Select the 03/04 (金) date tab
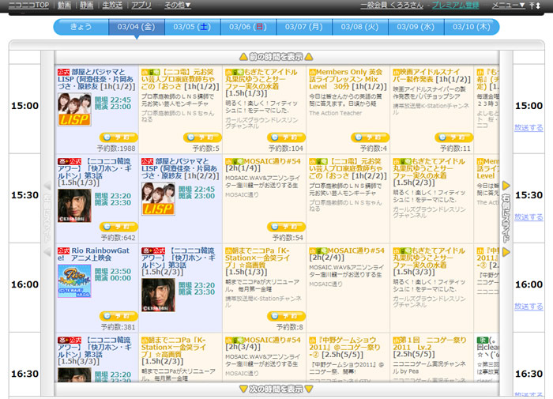The width and height of the screenshot is (553, 399). [x=136, y=27]
